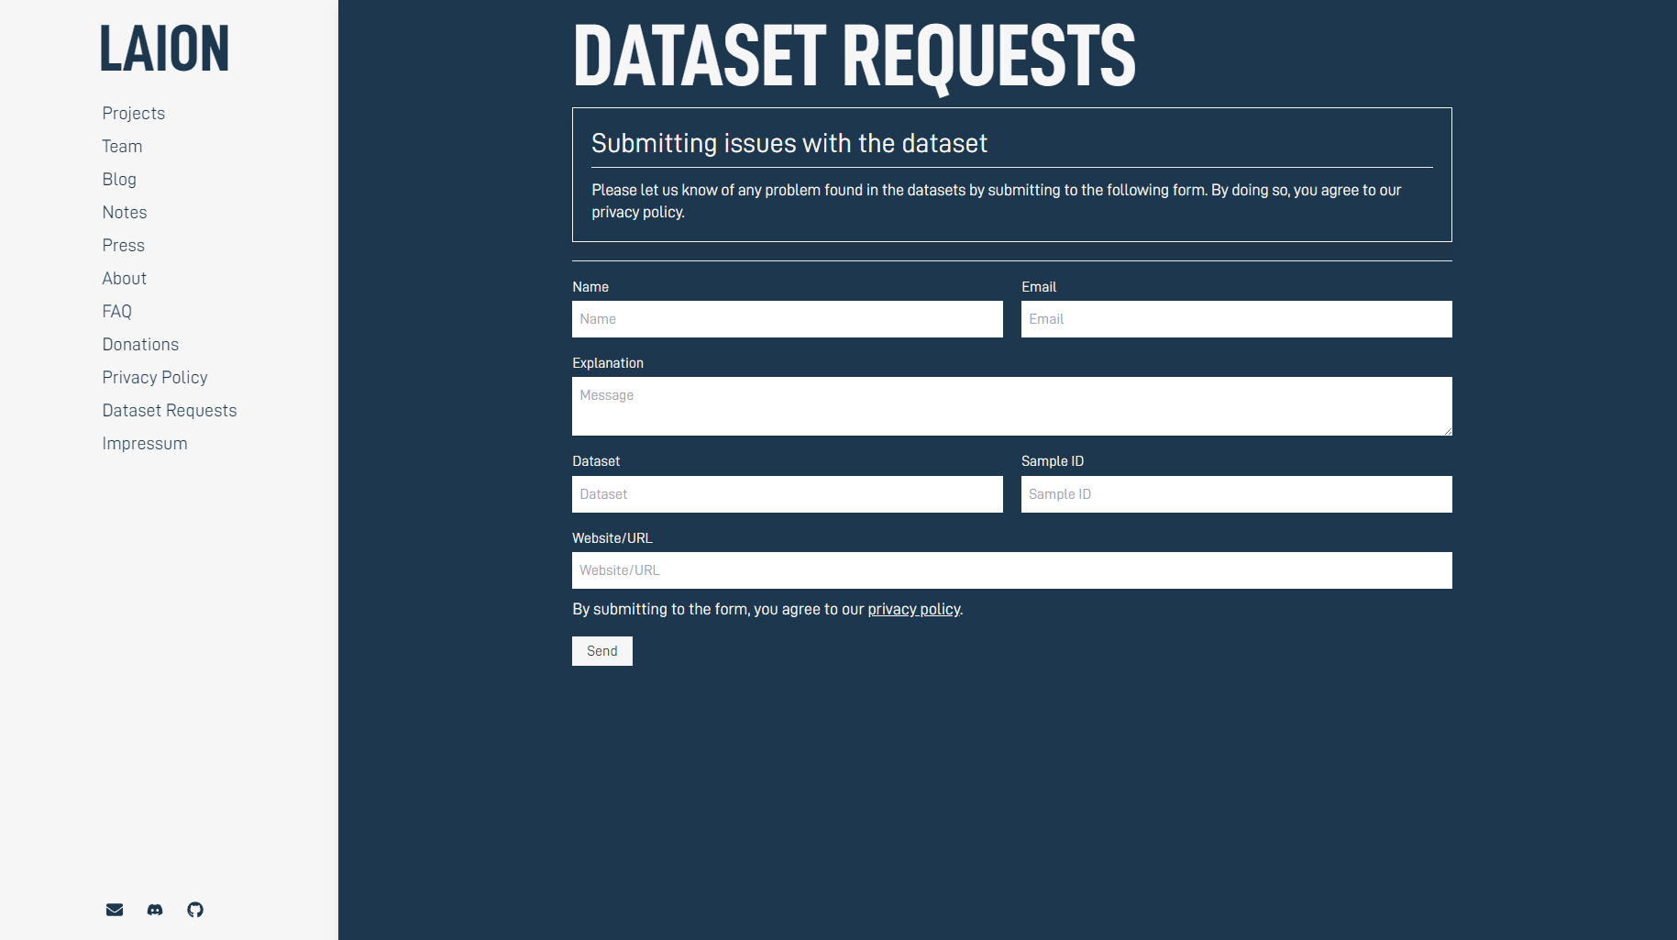Click the LAION logo

[x=164, y=49]
